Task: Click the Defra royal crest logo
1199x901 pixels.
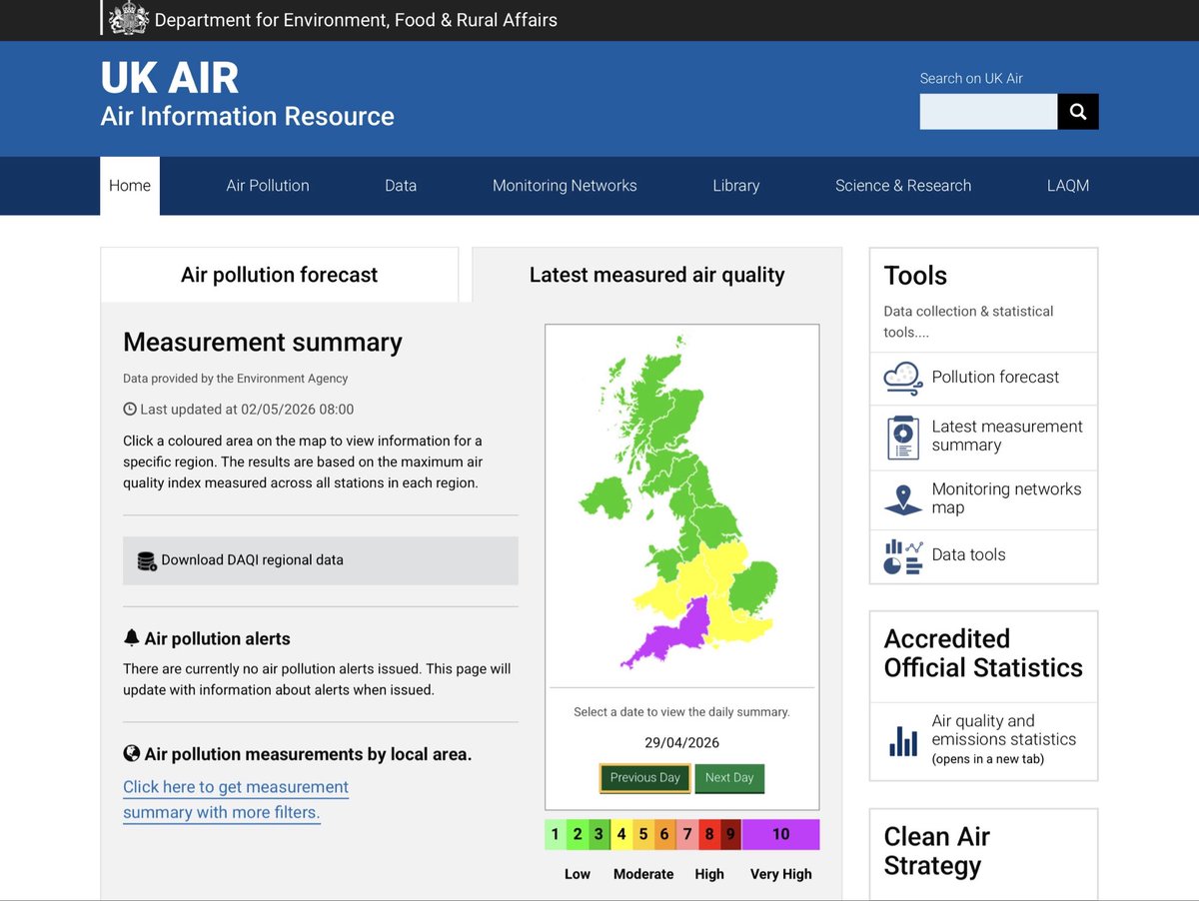Action: click(x=128, y=19)
